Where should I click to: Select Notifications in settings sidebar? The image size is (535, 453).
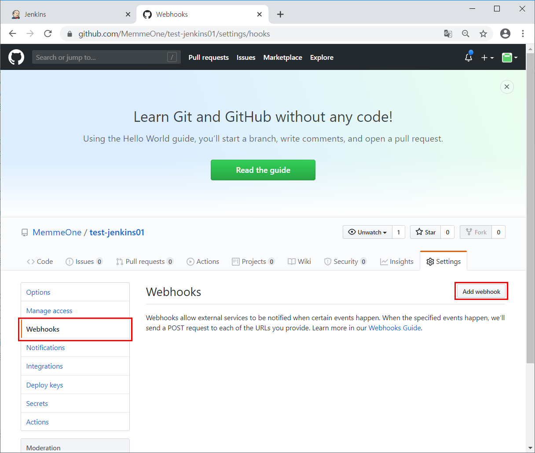click(x=75, y=347)
